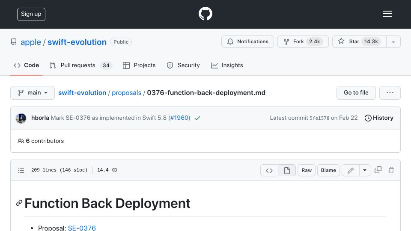This screenshot has width=411, height=231.
Task: Click the Notifications bell button
Action: (248, 41)
